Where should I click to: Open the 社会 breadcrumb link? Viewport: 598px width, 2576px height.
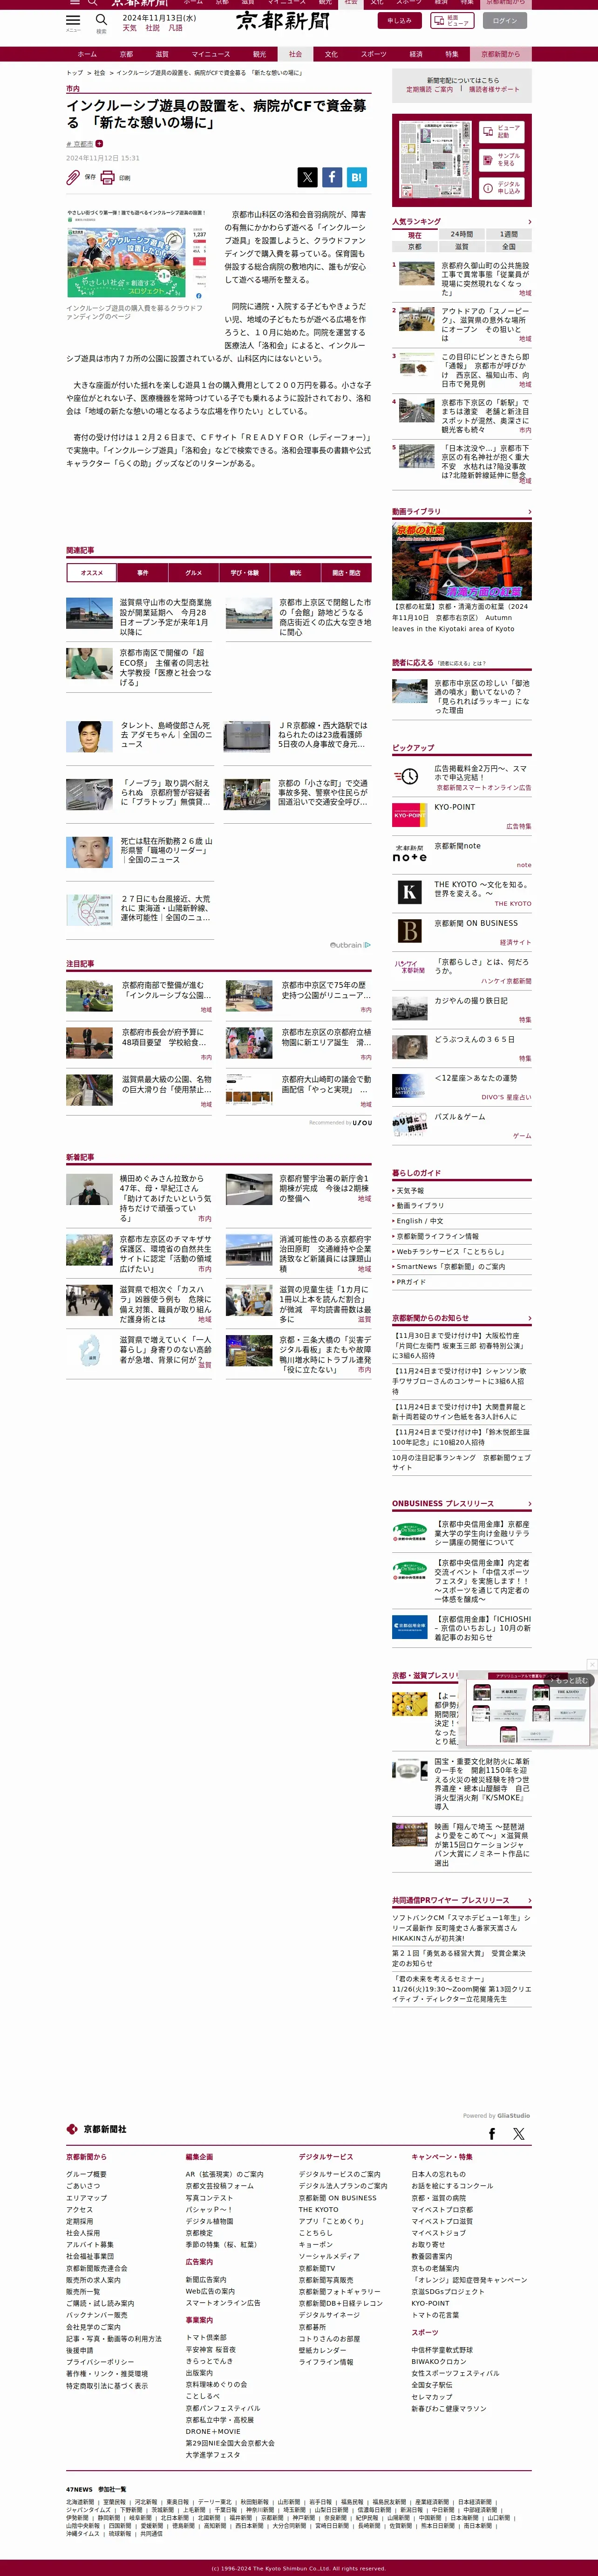click(x=99, y=73)
